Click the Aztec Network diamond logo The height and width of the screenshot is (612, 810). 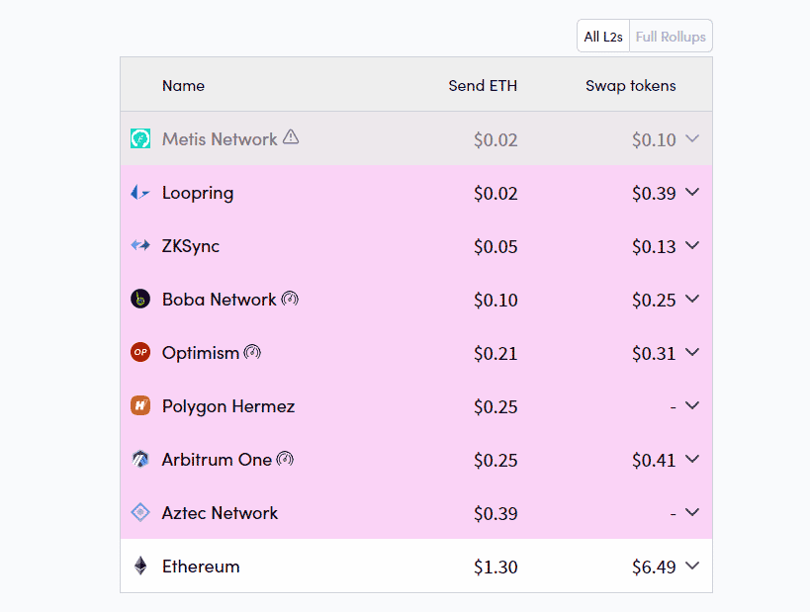pyautogui.click(x=140, y=512)
